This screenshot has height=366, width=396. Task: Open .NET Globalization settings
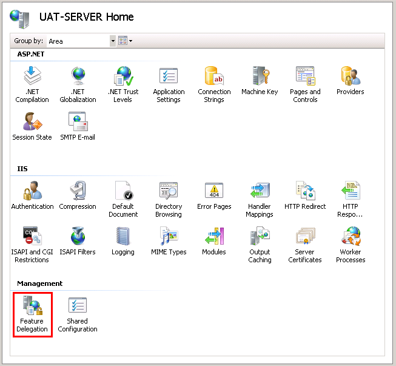(78, 84)
